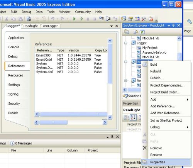Click the Version column header
Screen dimensions: 193x168
(x=79, y=50)
